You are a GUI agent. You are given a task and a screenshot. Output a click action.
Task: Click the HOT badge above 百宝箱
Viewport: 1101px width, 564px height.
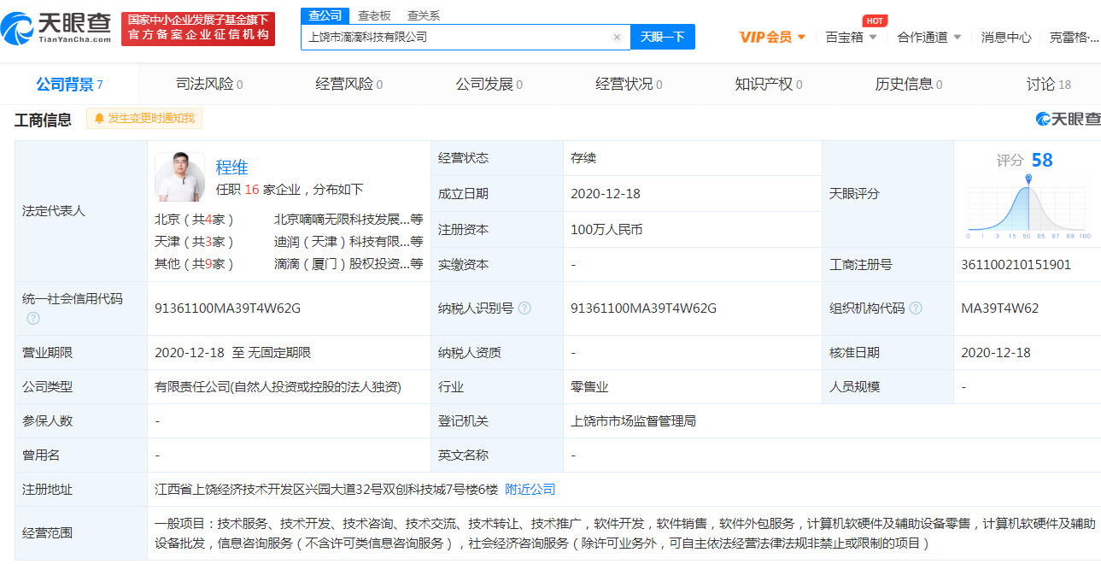pyautogui.click(x=874, y=21)
